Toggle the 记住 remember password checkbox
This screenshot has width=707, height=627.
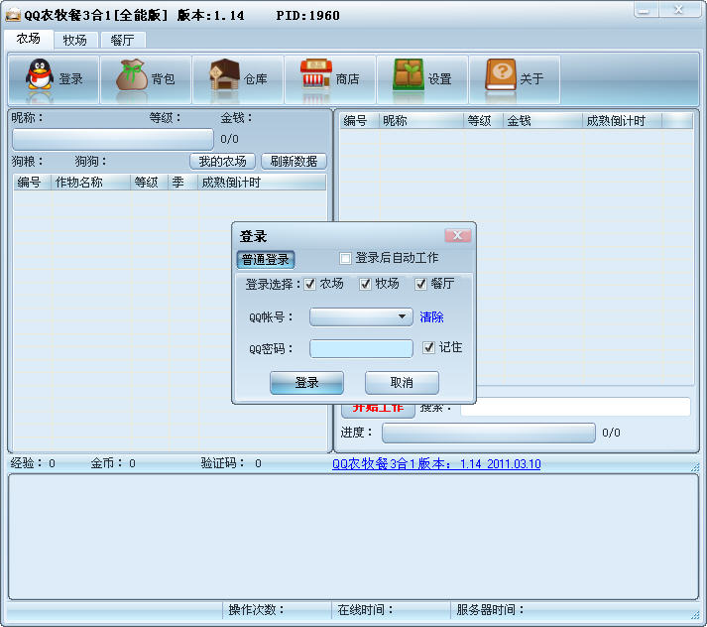point(428,347)
